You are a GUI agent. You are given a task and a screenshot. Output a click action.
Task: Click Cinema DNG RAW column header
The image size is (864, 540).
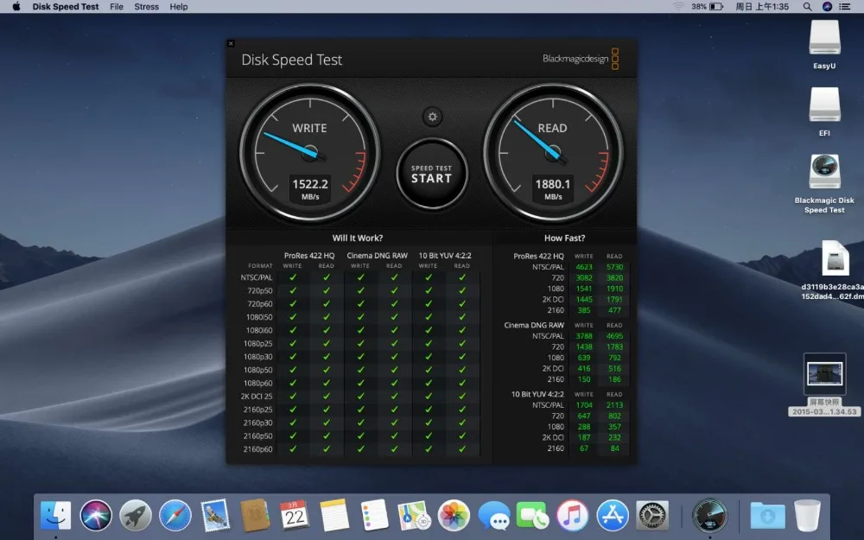(377, 256)
